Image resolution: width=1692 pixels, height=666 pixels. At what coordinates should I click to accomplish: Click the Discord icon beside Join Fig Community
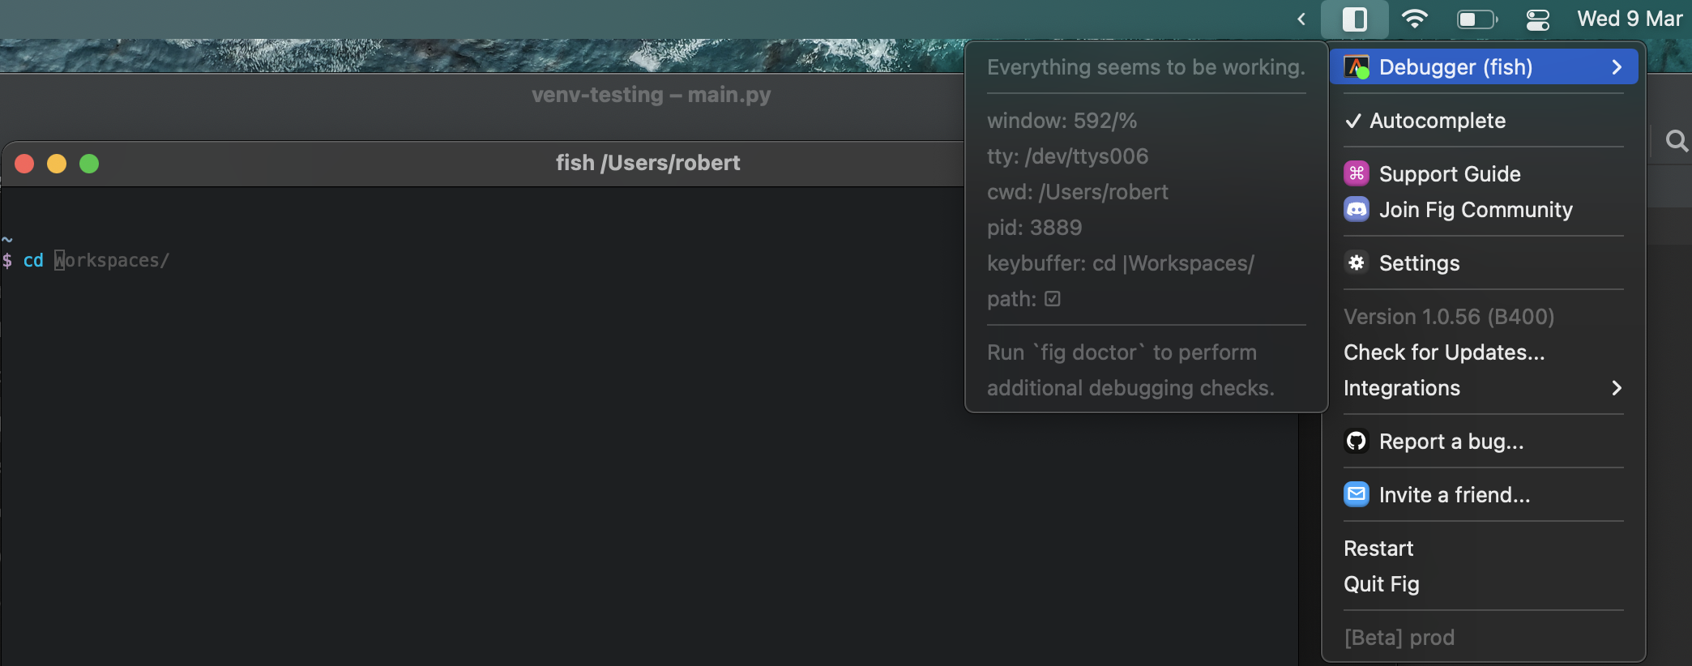point(1356,209)
